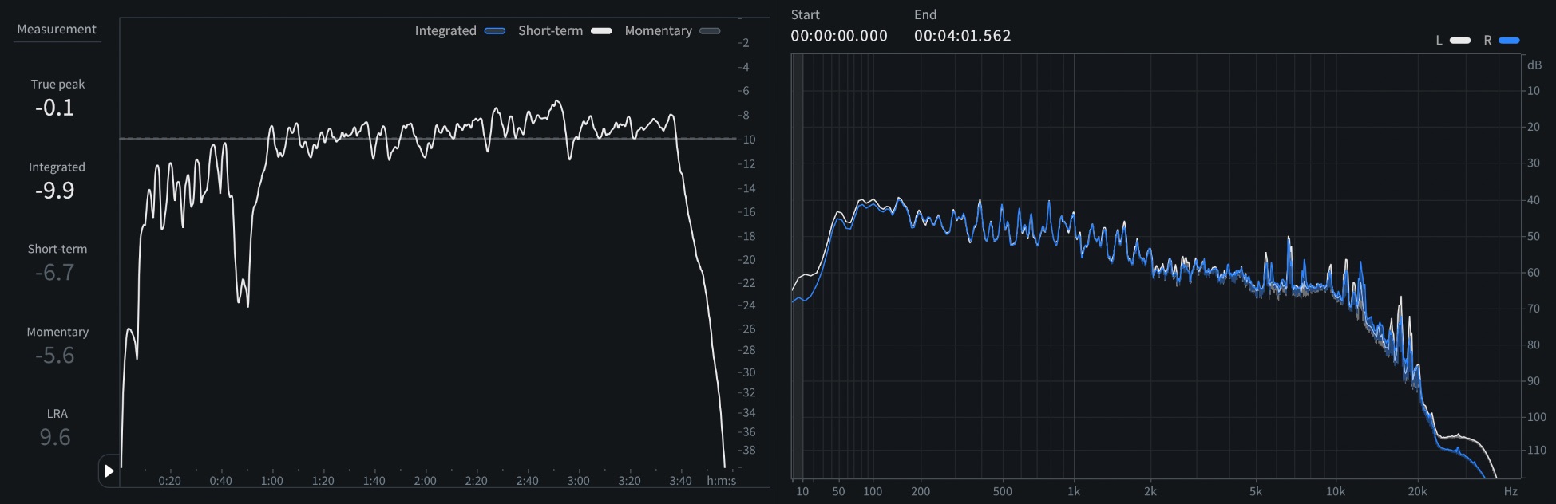This screenshot has width=1556, height=504.
Task: Click the -38 loudness scale label
Action: pos(746,450)
